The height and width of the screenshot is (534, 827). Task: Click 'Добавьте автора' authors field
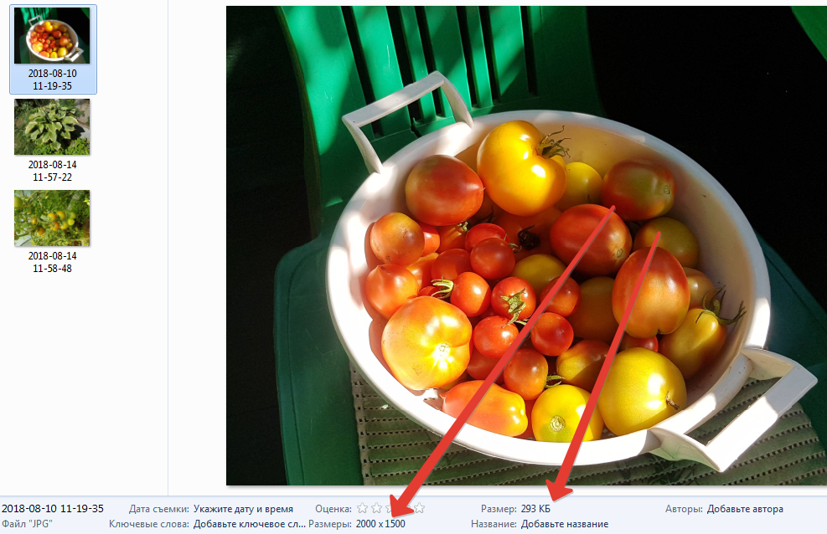click(x=745, y=509)
